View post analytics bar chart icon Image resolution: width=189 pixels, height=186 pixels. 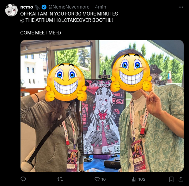[134, 179]
